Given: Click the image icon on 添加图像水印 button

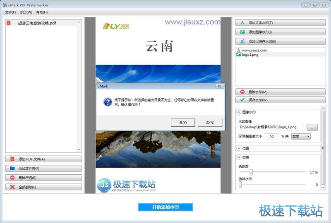Looking at the screenshot, I should pos(242,32).
